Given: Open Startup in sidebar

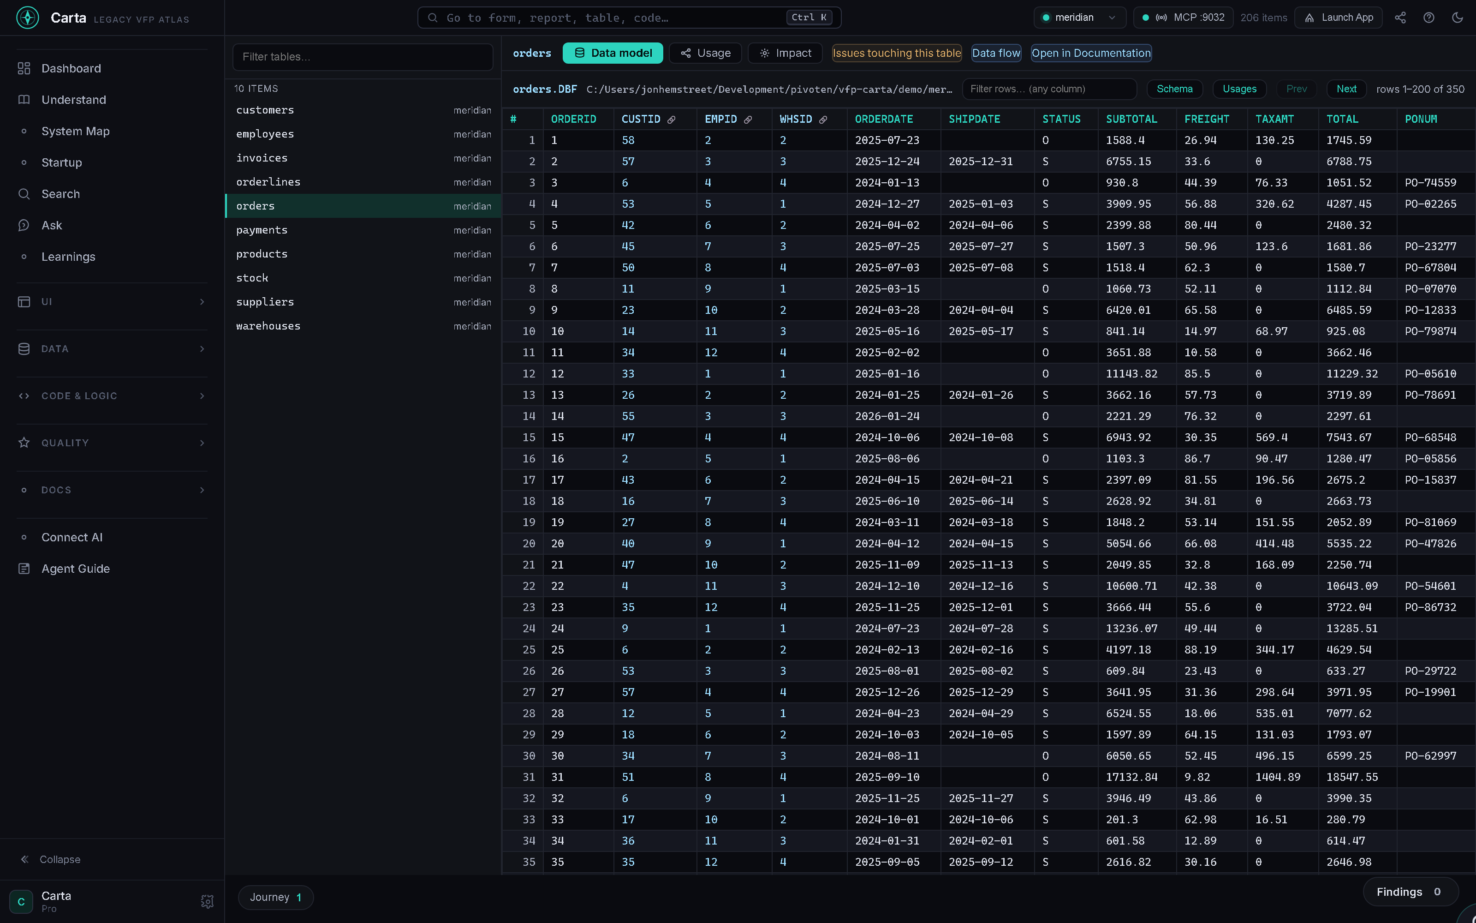Looking at the screenshot, I should 62,162.
